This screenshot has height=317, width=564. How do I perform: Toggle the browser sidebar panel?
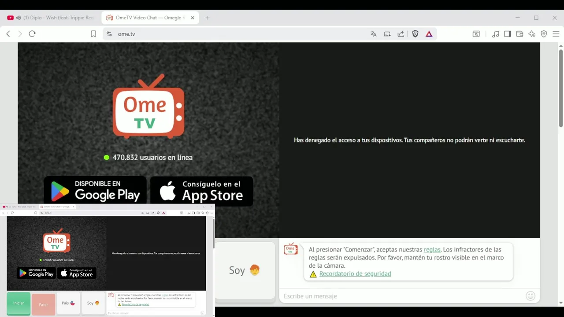[508, 34]
